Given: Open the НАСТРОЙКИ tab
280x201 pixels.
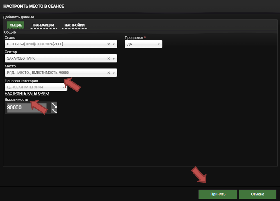Looking at the screenshot, I should pos(74,25).
